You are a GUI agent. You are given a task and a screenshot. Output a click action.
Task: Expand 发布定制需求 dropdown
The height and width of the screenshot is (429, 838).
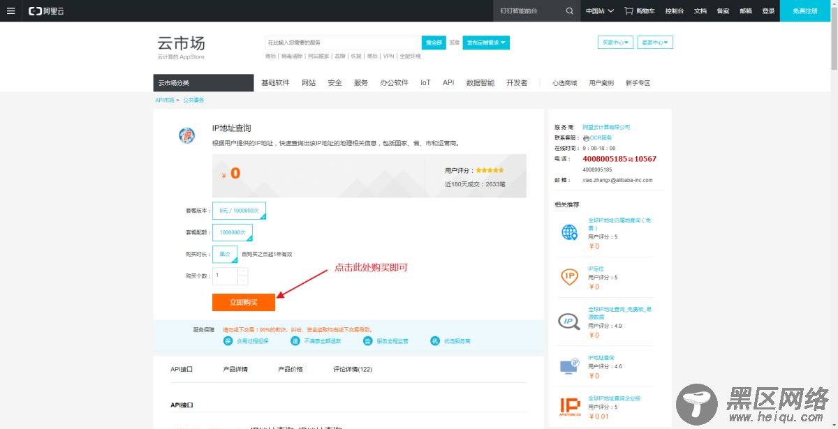coord(486,43)
